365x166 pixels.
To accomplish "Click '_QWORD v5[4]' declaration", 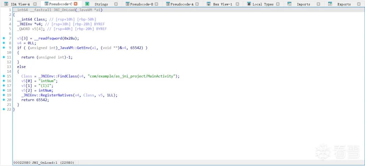I will pyautogui.click(x=31, y=29).
